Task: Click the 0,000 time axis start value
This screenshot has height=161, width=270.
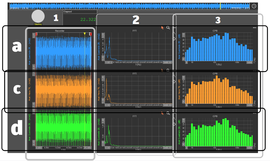Action: pos(39,148)
